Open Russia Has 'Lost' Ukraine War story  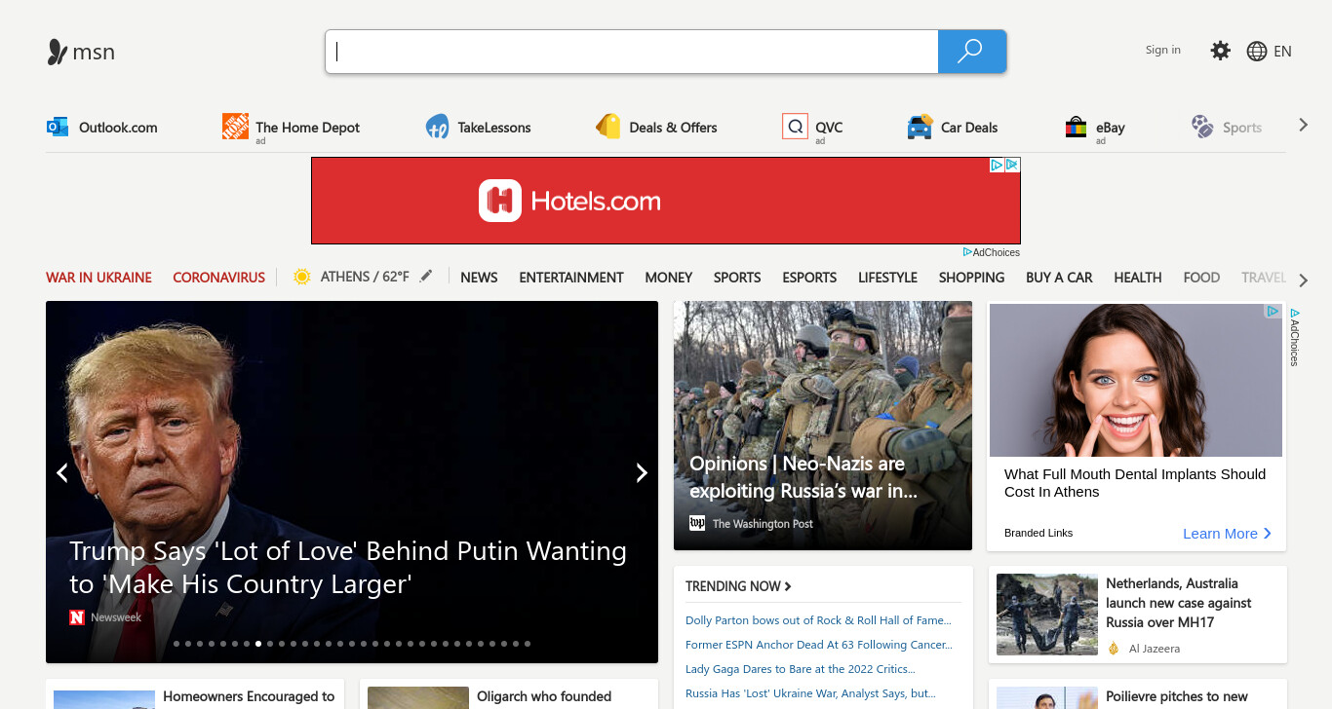[810, 693]
